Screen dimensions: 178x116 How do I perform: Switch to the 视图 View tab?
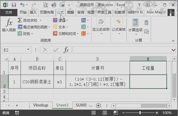(91, 12)
